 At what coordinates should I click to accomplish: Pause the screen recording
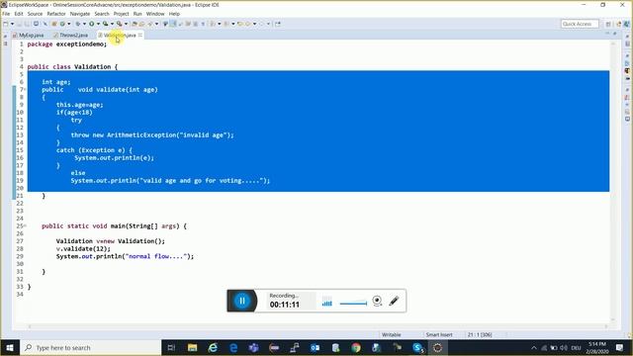point(242,301)
